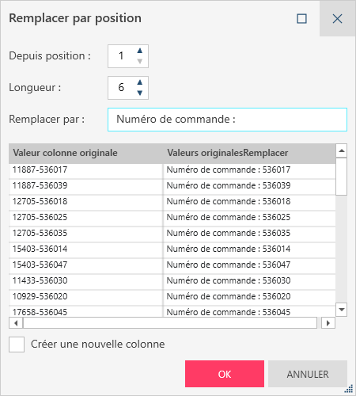Click the vertical scrollbar up arrow
Image resolution: width=356 pixels, height=396 pixels.
point(342,150)
